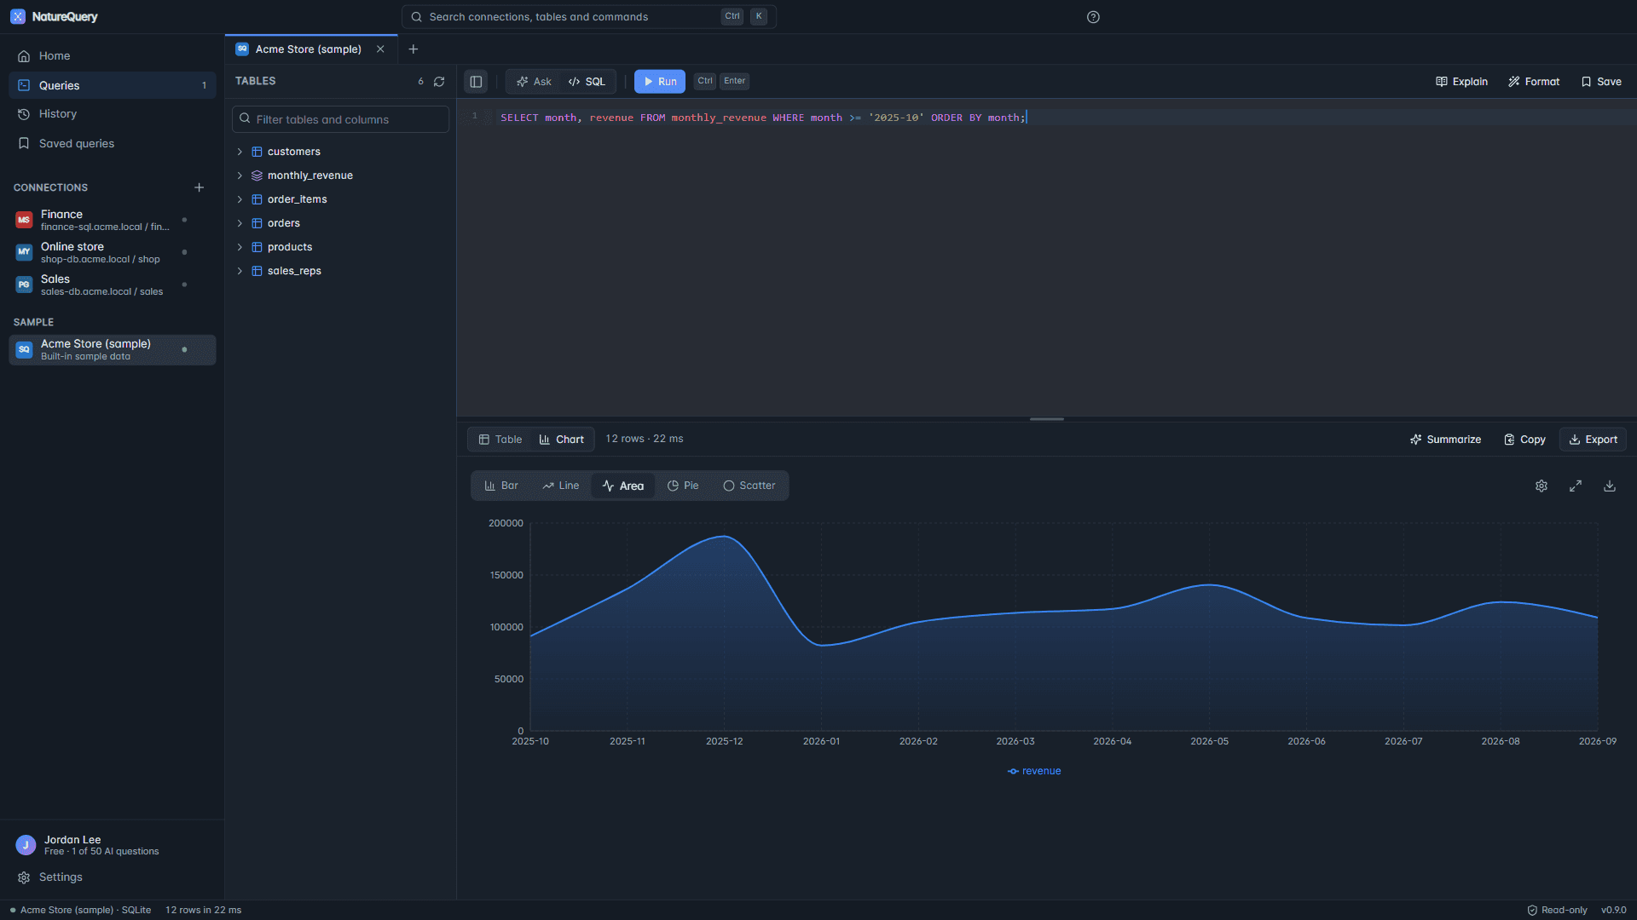The image size is (1637, 920).
Task: Toggle the revenue legend series
Action: pyautogui.click(x=1034, y=771)
